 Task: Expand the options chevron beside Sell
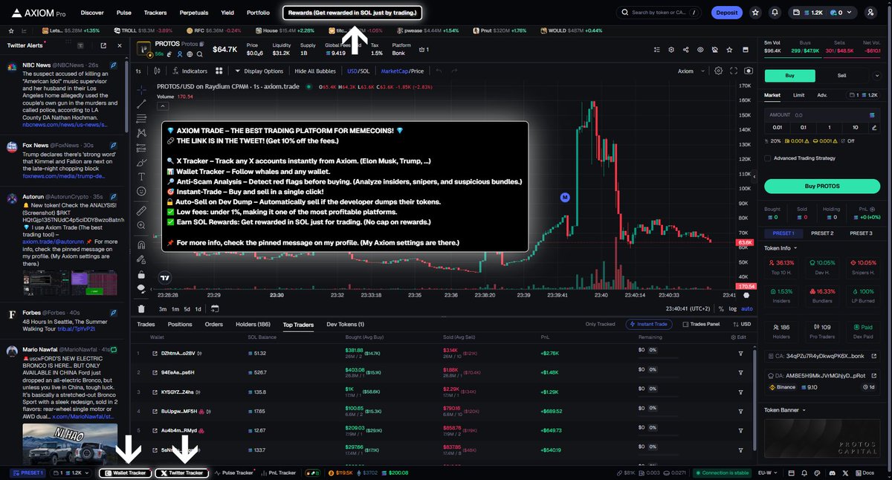click(876, 75)
